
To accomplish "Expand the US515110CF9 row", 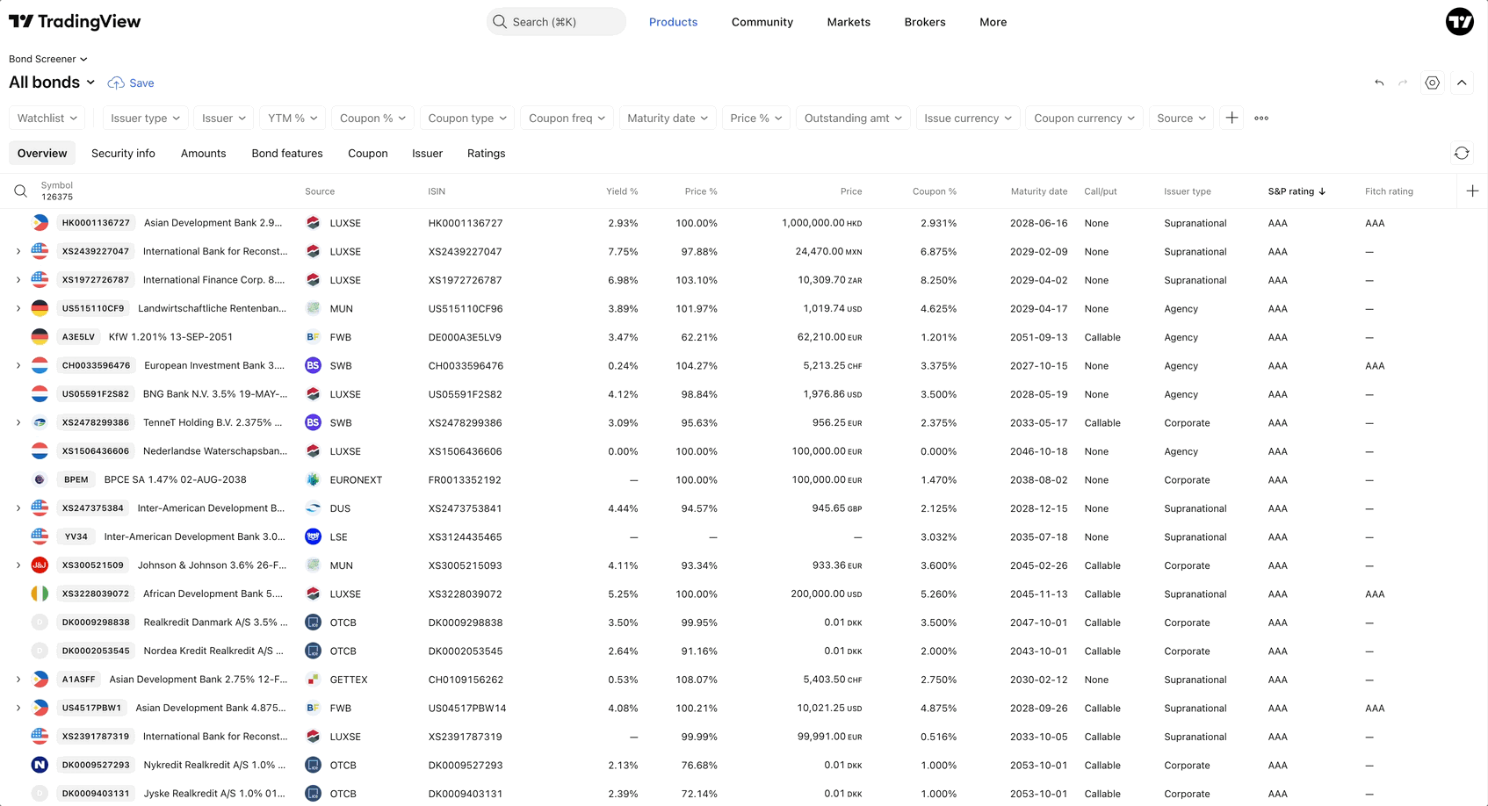I will 18,308.
